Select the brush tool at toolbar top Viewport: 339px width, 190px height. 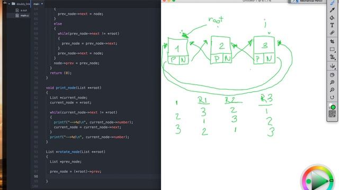tap(332, 3)
